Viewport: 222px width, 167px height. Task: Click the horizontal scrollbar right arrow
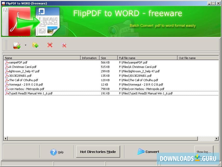point(217,138)
